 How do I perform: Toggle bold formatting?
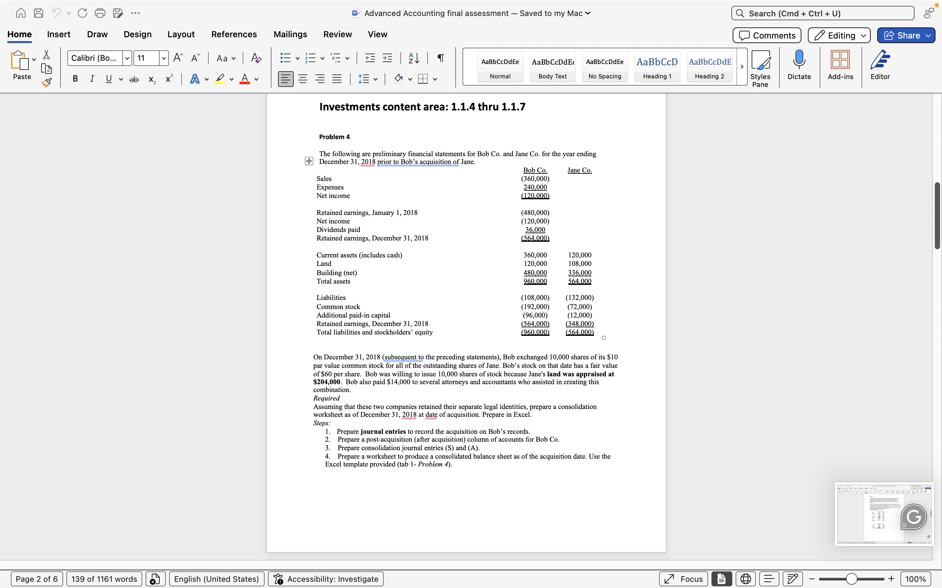click(x=75, y=78)
